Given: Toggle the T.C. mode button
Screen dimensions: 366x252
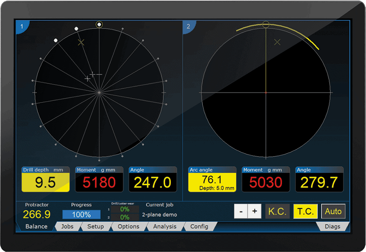Looking at the screenshot, I should [305, 211].
